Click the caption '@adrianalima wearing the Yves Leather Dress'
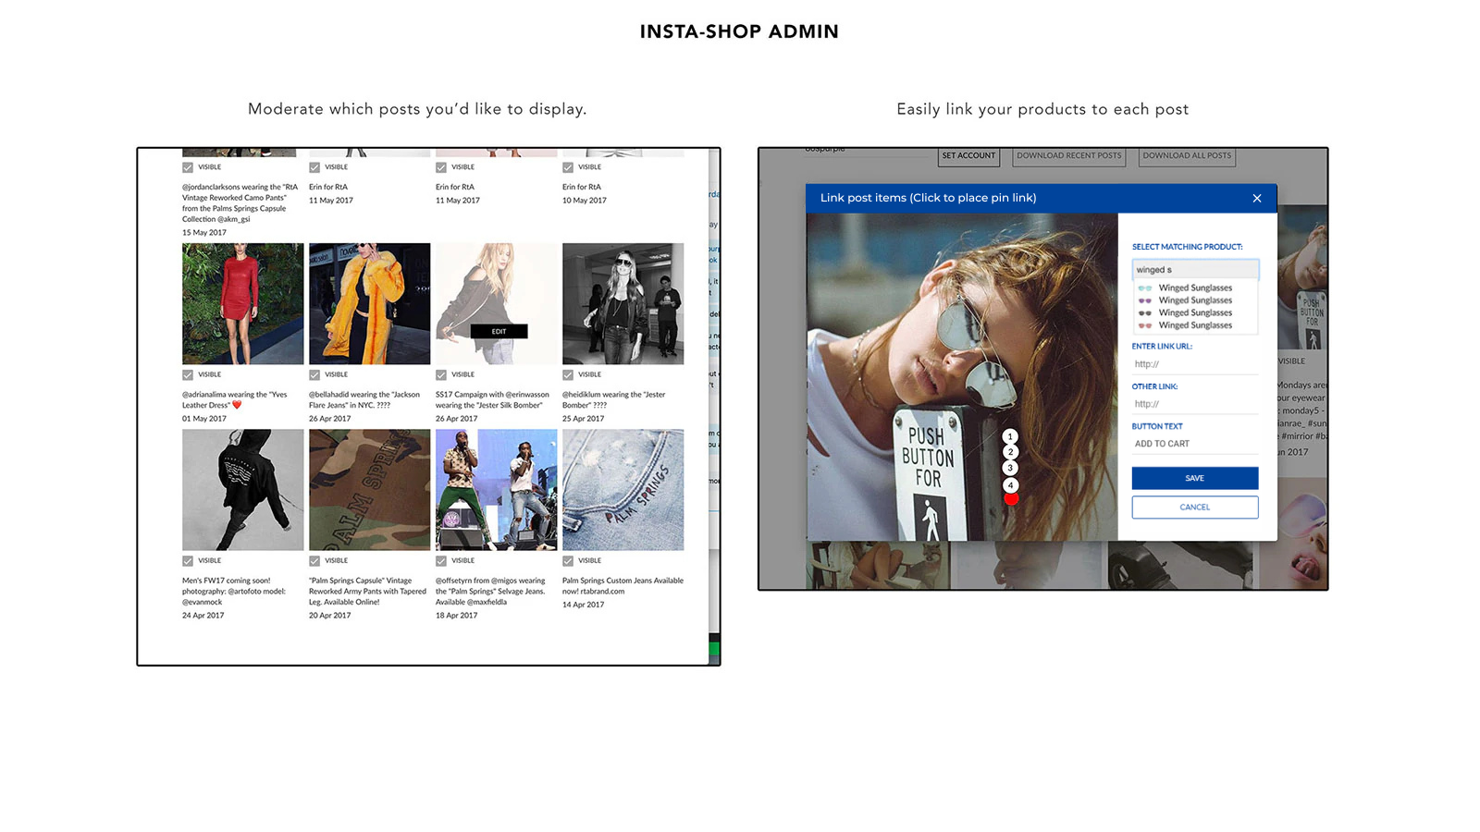This screenshot has height=832, width=1480. (235, 399)
